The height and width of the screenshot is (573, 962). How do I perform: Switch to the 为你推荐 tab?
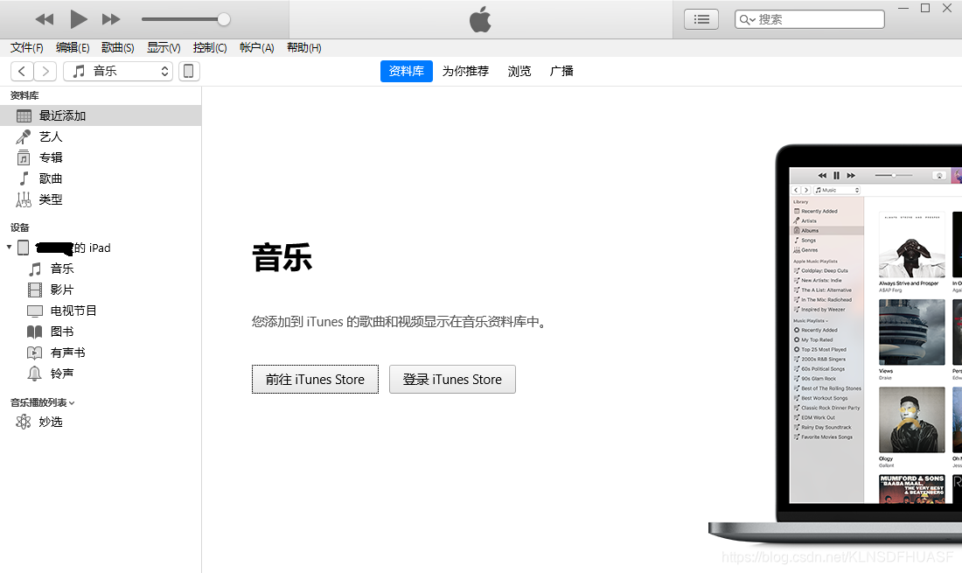coord(465,71)
